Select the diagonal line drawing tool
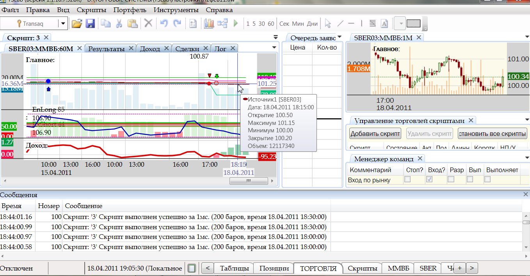The image size is (530, 276). 340,23
